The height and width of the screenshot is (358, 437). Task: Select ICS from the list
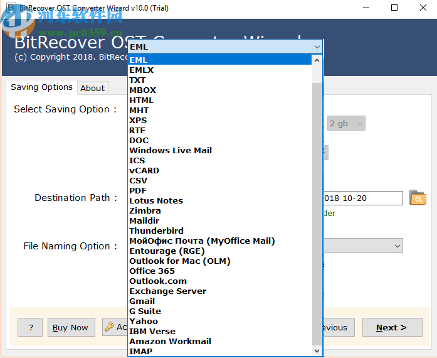[x=219, y=160]
